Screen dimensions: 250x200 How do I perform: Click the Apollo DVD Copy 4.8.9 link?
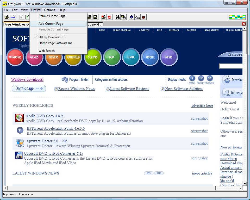tap(44, 116)
